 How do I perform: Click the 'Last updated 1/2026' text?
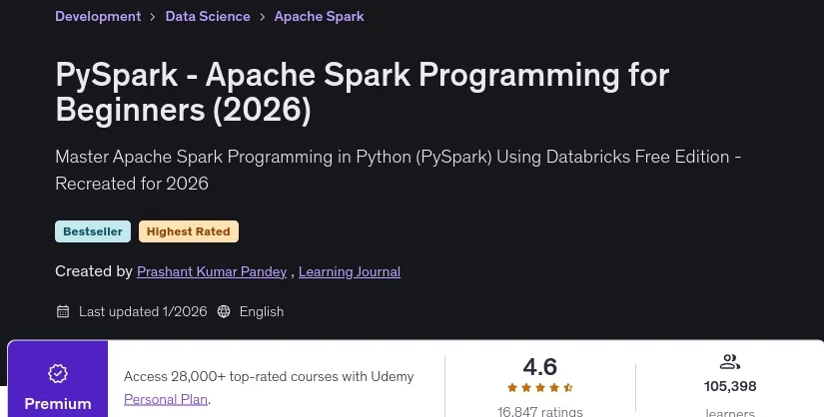tap(143, 311)
